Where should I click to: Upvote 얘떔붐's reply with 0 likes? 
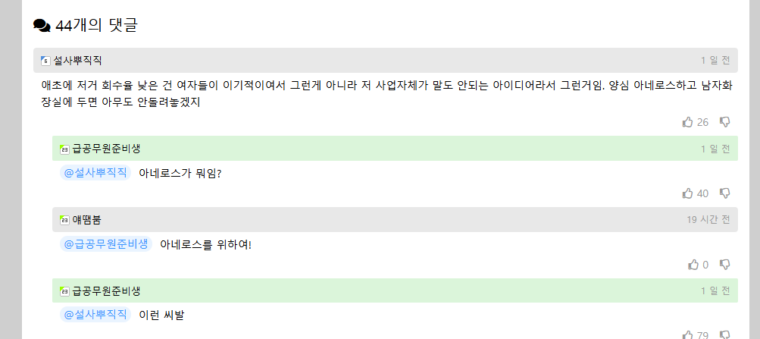tap(693, 265)
